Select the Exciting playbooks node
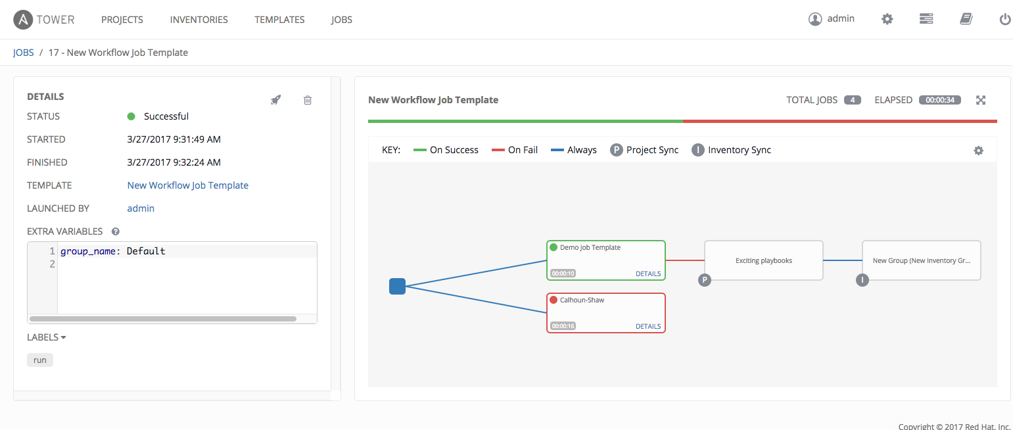The image size is (1013, 430). (764, 260)
